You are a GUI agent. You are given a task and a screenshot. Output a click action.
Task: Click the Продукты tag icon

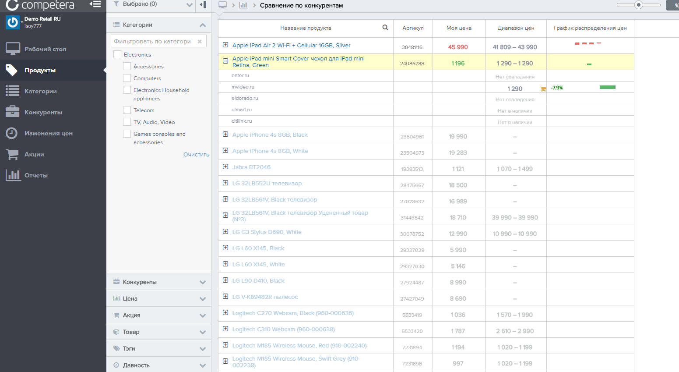pos(12,70)
